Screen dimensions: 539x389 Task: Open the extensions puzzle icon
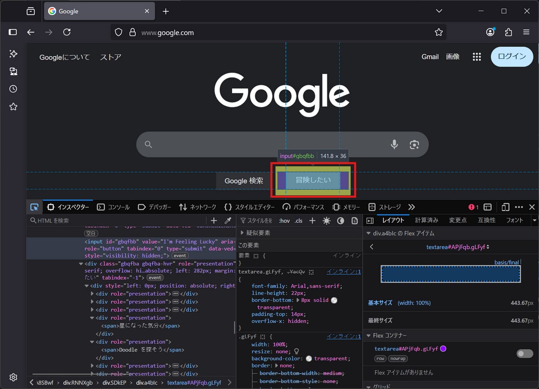pyautogui.click(x=508, y=32)
